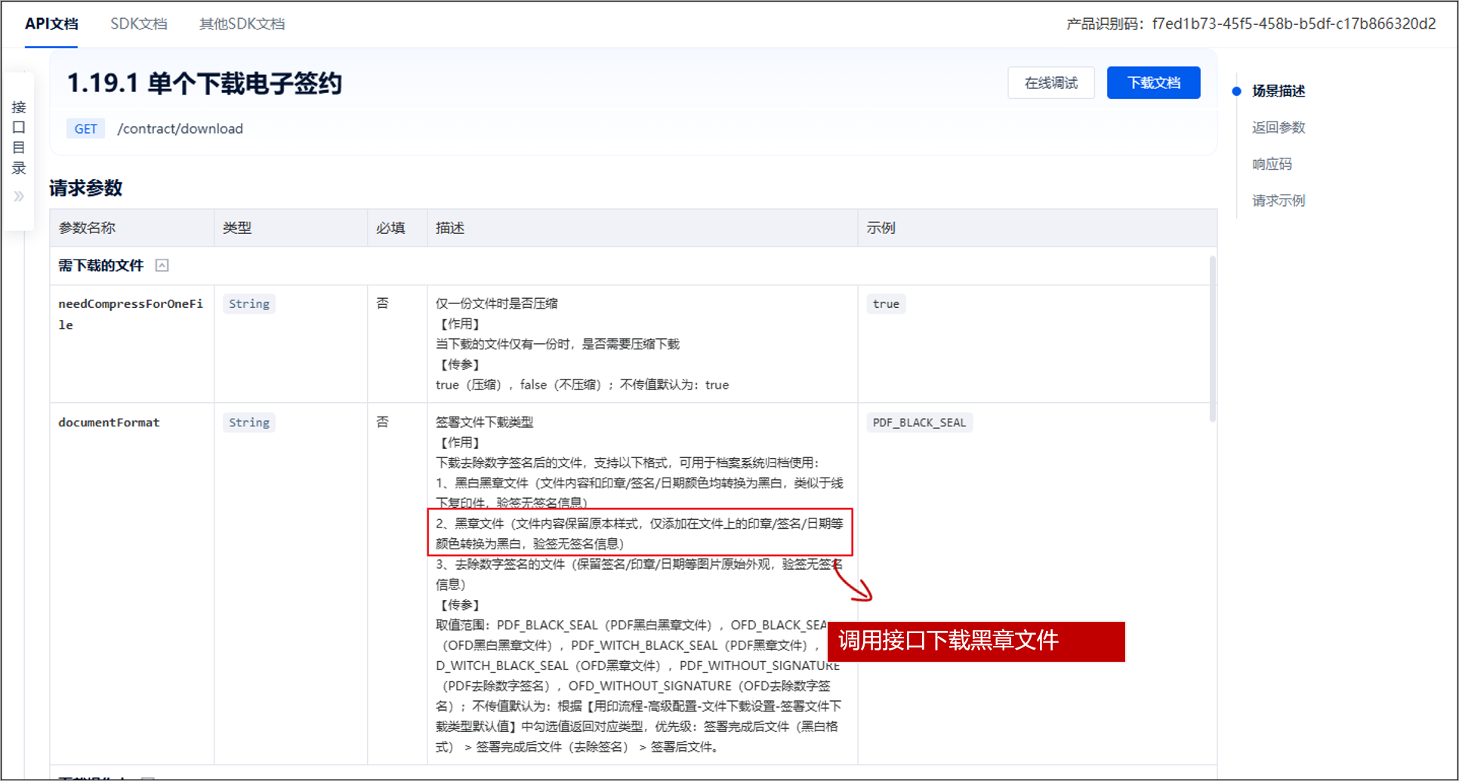This screenshot has height=781, width=1459.
Task: Click the GET method badge
Action: [85, 129]
